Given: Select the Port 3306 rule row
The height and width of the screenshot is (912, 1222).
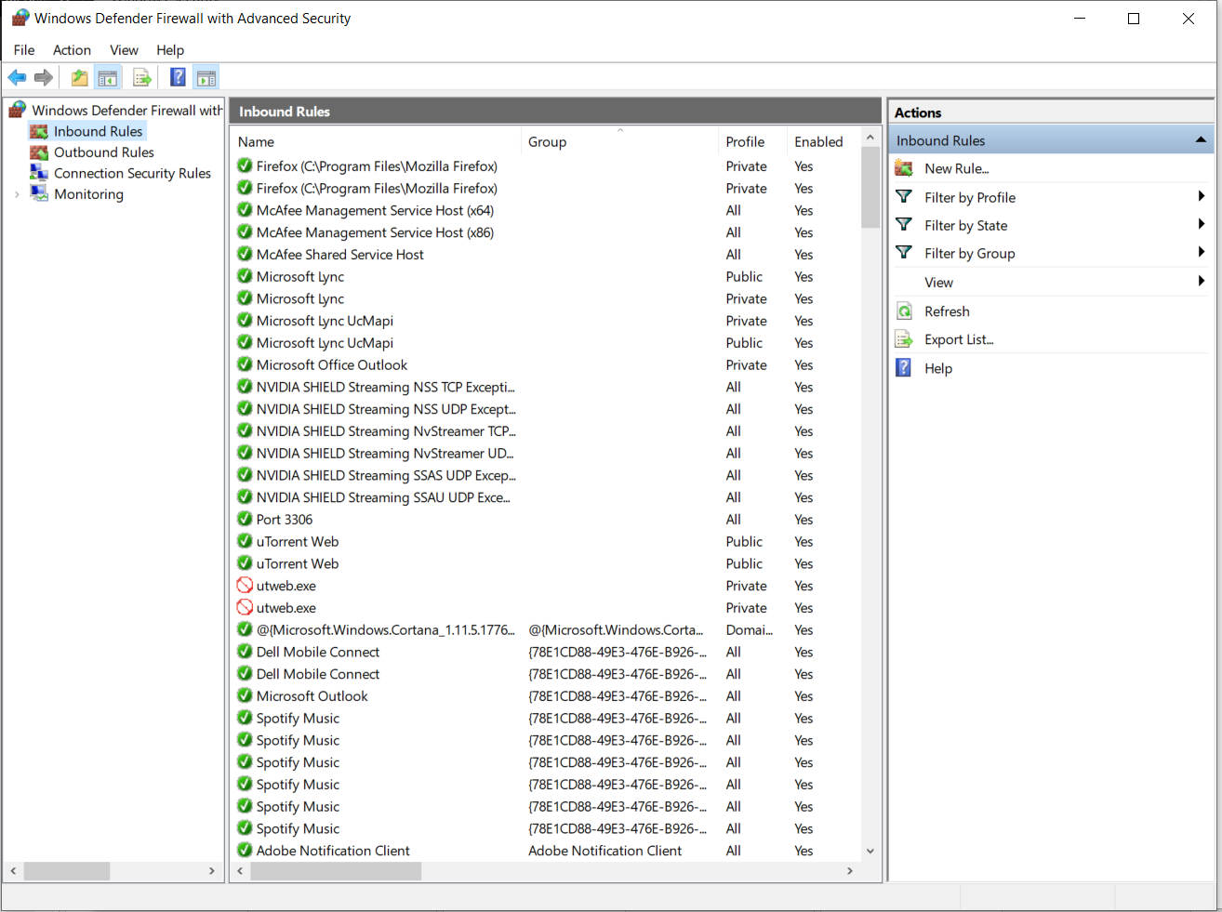Looking at the screenshot, I should coord(546,520).
